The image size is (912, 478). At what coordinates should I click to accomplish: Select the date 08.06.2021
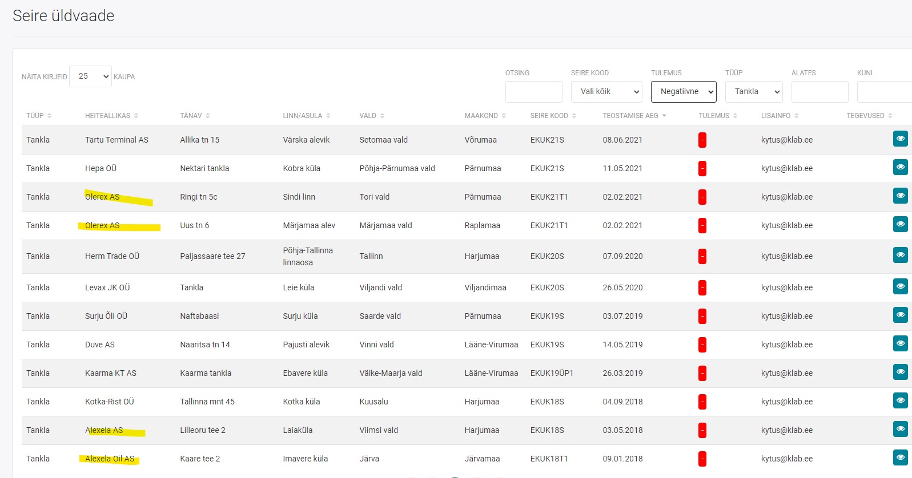pyautogui.click(x=622, y=140)
